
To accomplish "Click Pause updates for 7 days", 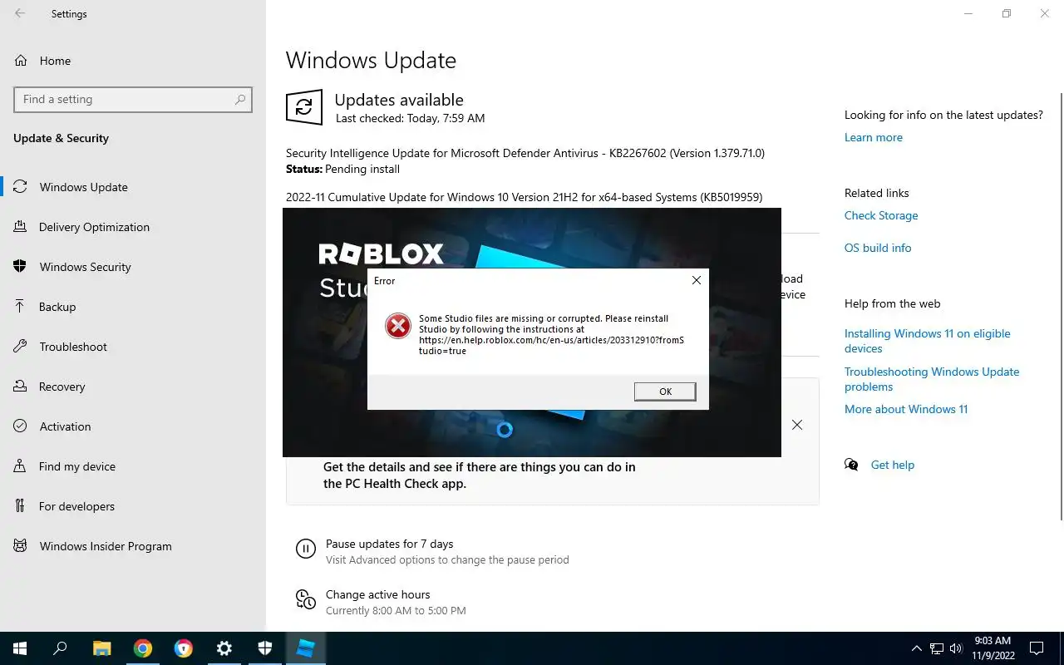I will click(x=389, y=544).
